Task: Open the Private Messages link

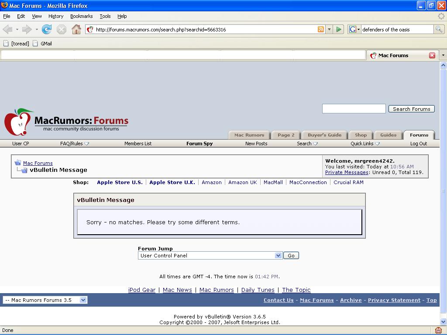Action: tap(347, 172)
